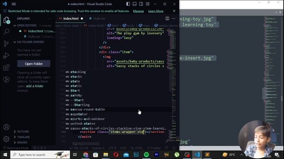Open the Accounts menu icon
284x159 pixels.
point(6,127)
